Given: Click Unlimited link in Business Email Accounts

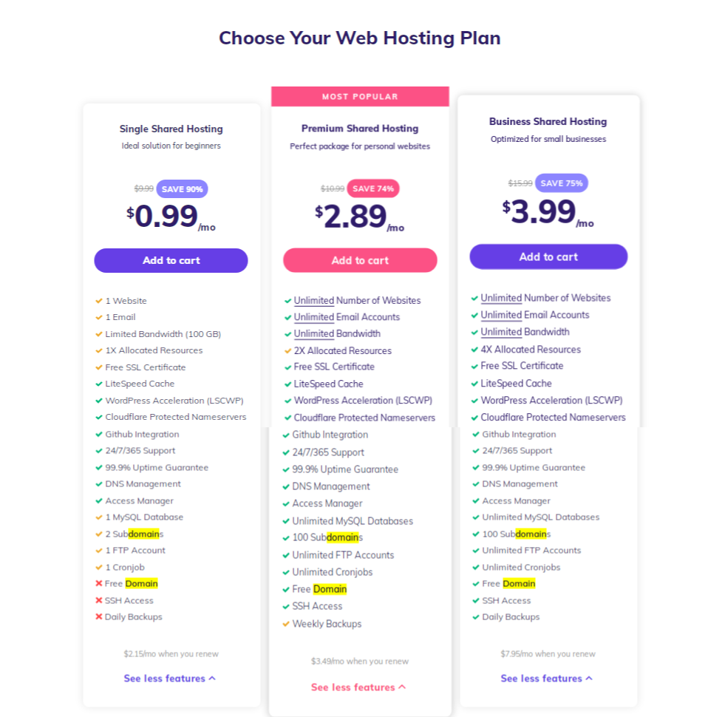Looking at the screenshot, I should tap(501, 315).
